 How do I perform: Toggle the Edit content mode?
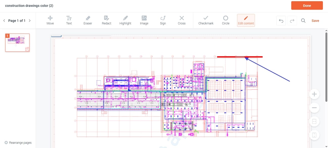pos(246,20)
